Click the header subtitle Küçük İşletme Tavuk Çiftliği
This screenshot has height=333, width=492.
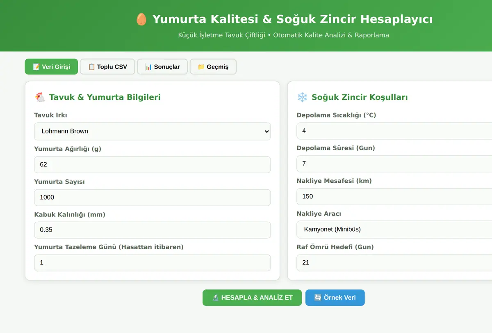pos(222,35)
